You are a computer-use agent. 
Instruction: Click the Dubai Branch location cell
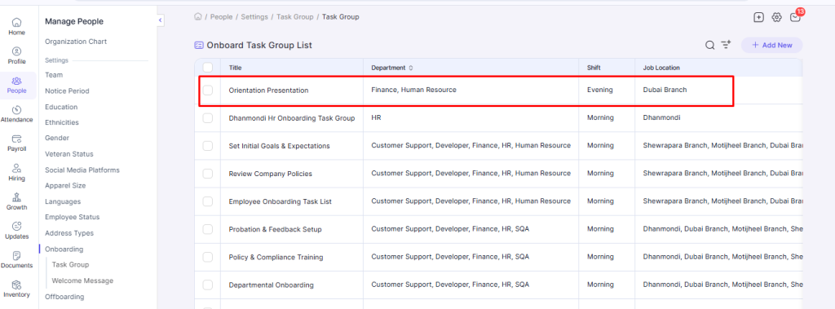tap(665, 90)
